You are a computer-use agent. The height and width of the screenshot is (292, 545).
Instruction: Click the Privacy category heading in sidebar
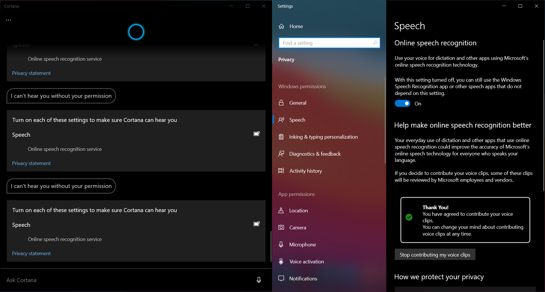click(286, 60)
